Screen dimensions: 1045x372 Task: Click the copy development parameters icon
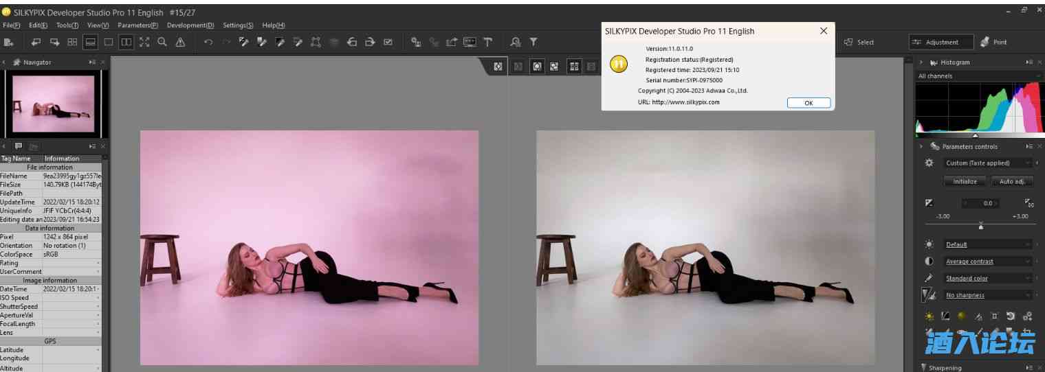(416, 42)
